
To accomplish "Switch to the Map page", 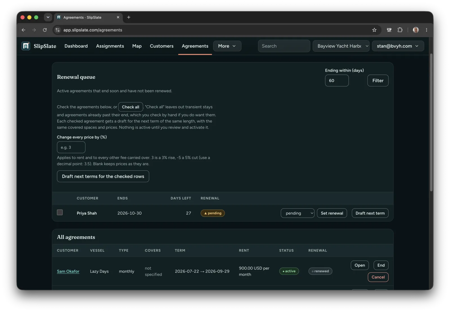I will [137, 46].
